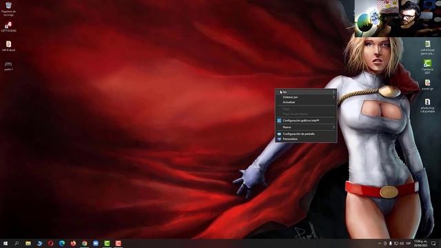Image resolution: width=441 pixels, height=248 pixels.
Task: Open the Ver submenu entry
Action: tap(306, 92)
